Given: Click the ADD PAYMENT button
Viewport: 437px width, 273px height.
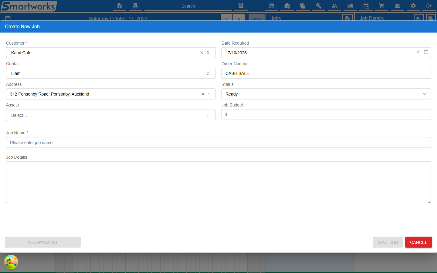Looking at the screenshot, I should point(43,242).
